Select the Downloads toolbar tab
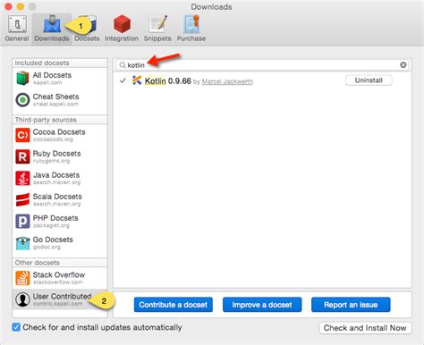The image size is (424, 345). [52, 29]
